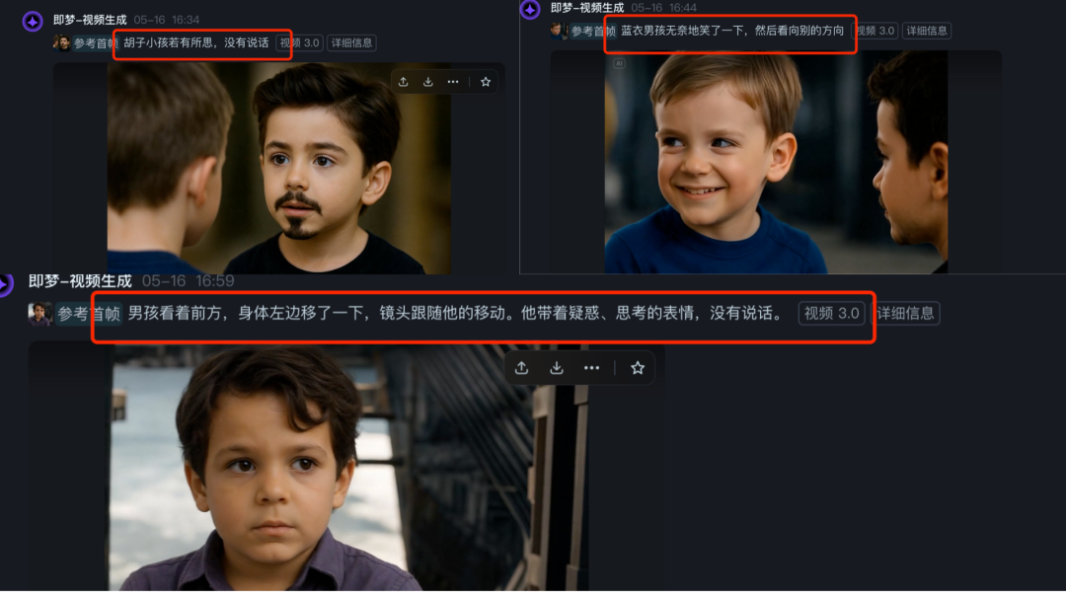Click the share icon on the purple-shirt boy video
The image size is (1066, 600).
click(522, 368)
